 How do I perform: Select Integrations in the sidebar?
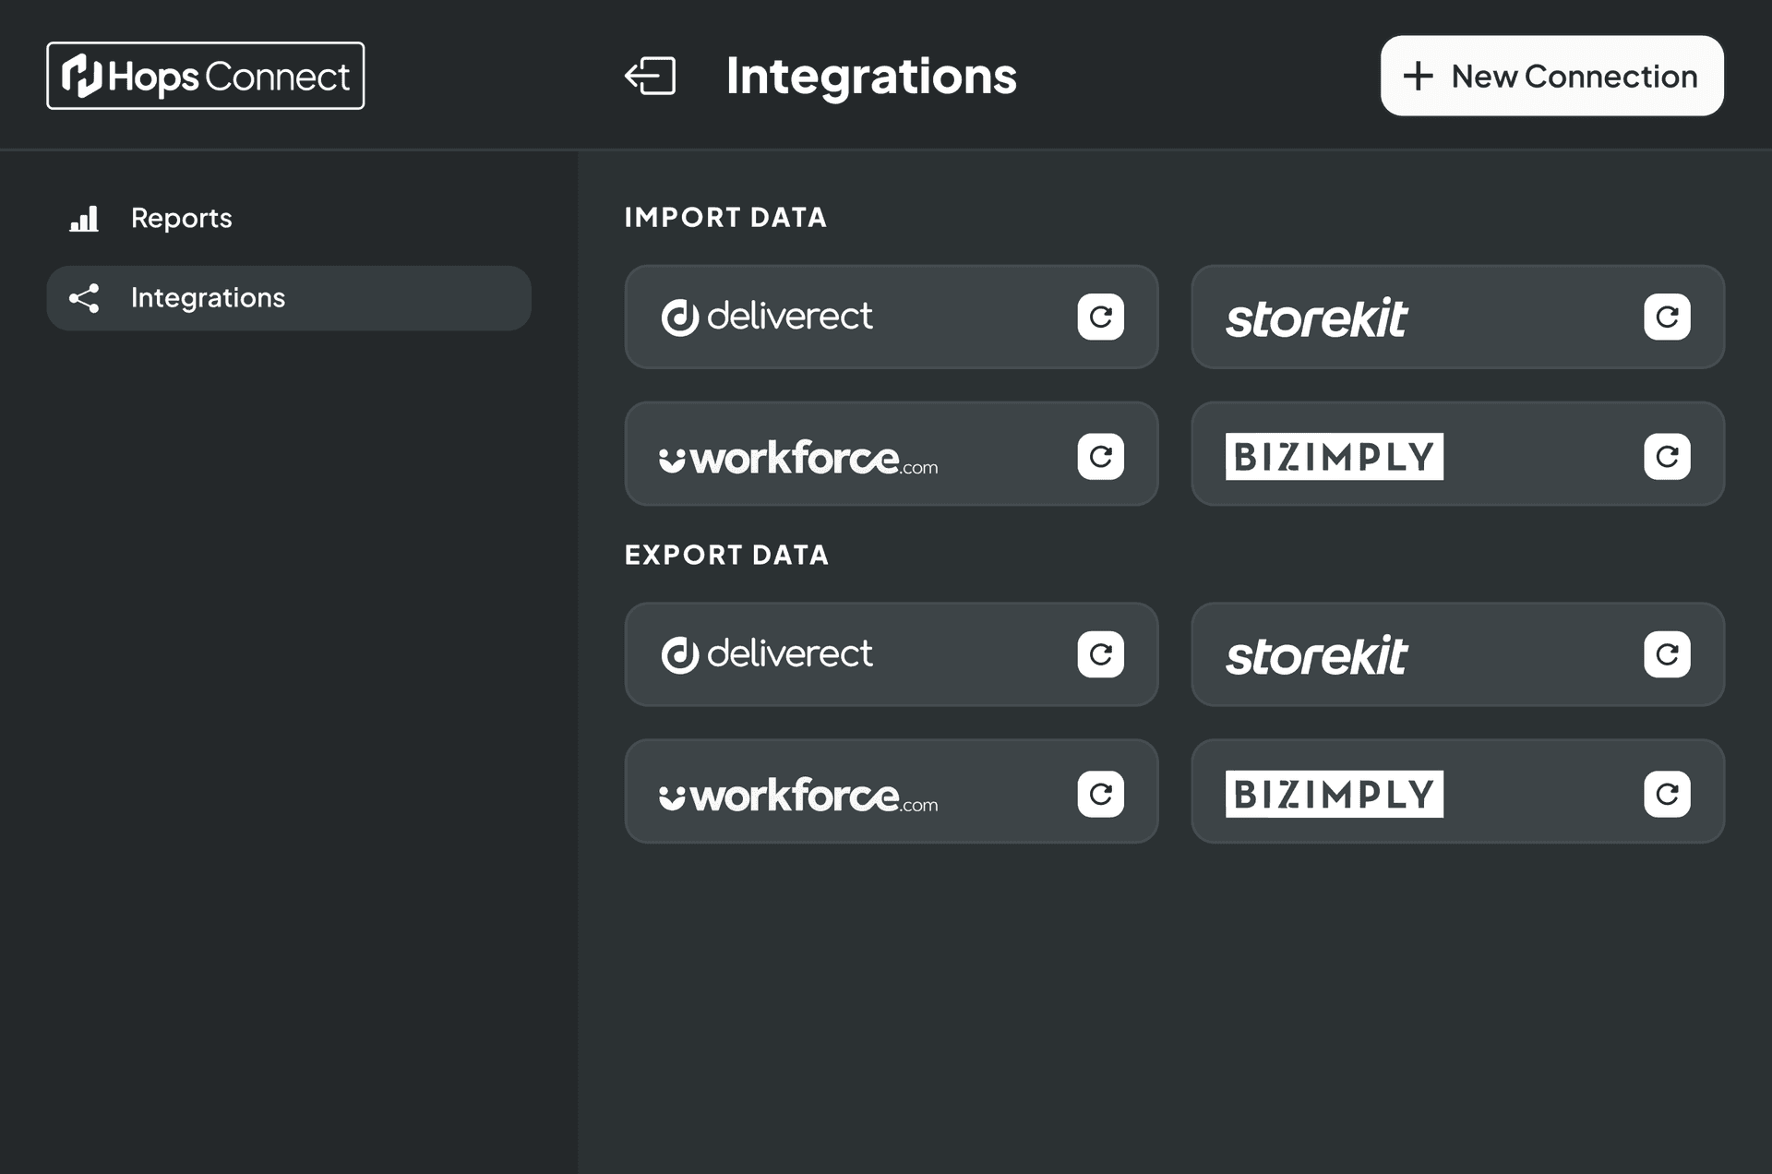click(289, 298)
